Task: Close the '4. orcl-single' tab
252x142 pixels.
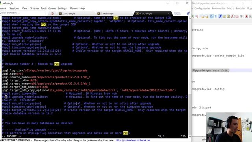Action: point(169,13)
